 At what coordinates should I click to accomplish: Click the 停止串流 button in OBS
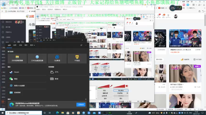(121, 90)
